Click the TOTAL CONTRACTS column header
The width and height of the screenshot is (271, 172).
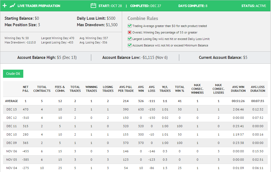(42, 89)
